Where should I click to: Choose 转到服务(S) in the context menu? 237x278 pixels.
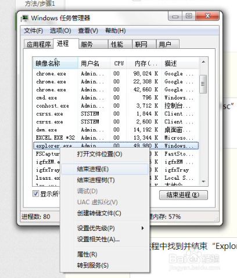[105, 265]
